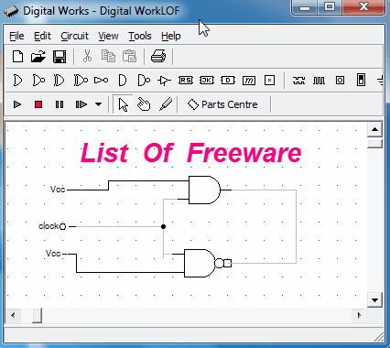Click the vertical scrollbar thumb
This screenshot has height=348, width=390.
[375, 144]
